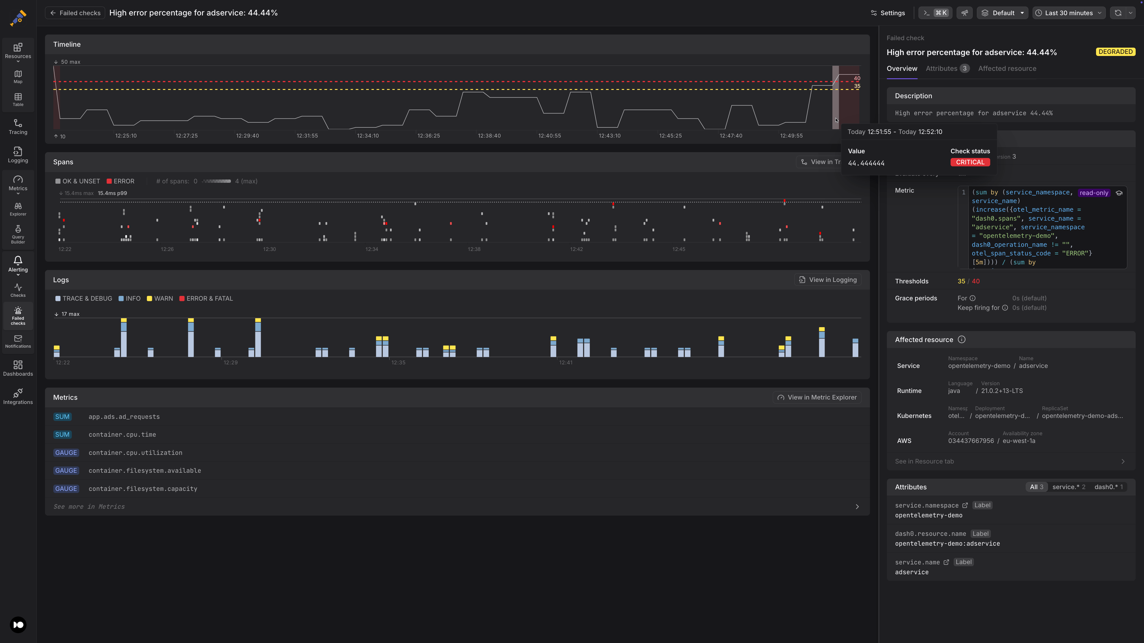Expand the See in Resource tab row

tap(1011, 461)
